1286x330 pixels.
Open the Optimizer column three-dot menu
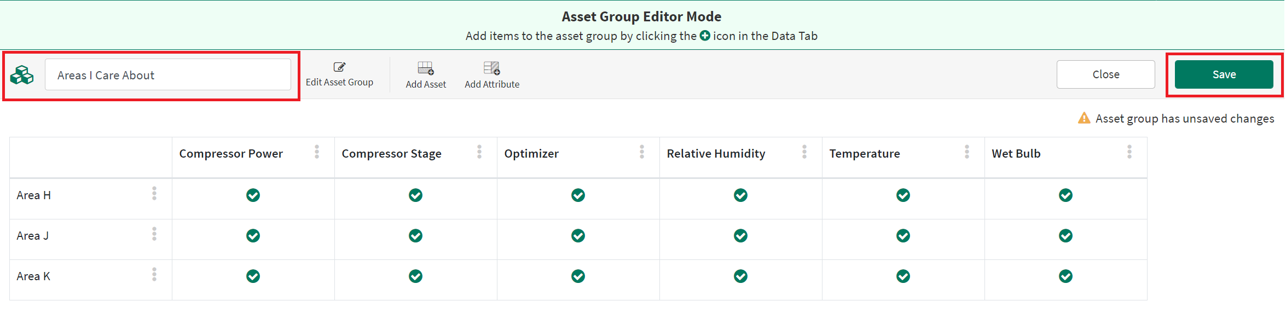[x=642, y=152]
